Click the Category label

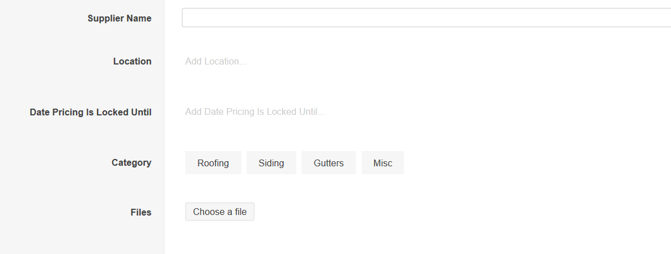tap(131, 162)
